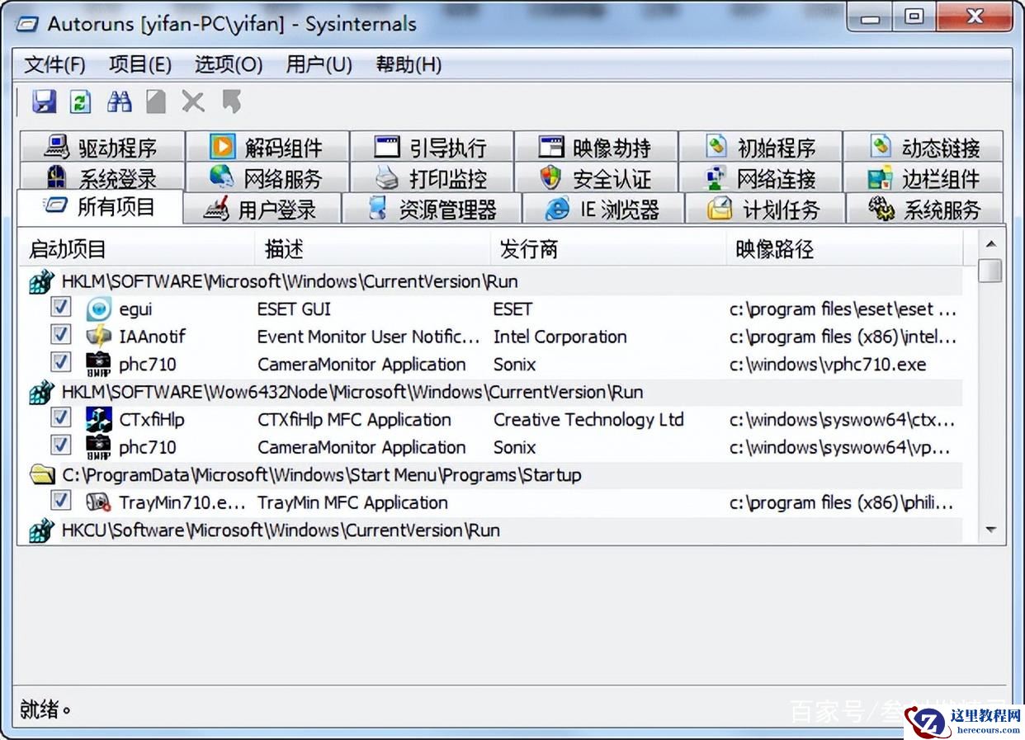The width and height of the screenshot is (1025, 740).
Task: Select TrayMin MFC Application description cell
Action: point(352,502)
